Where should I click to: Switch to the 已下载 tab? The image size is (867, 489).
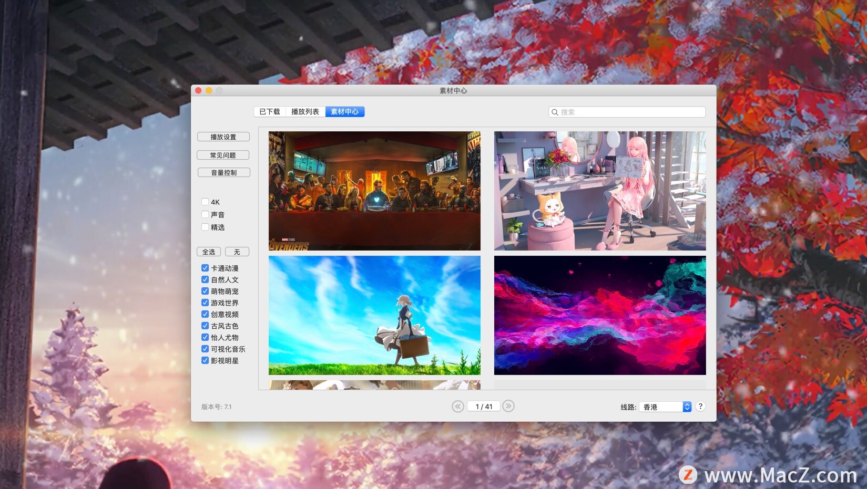click(x=270, y=112)
